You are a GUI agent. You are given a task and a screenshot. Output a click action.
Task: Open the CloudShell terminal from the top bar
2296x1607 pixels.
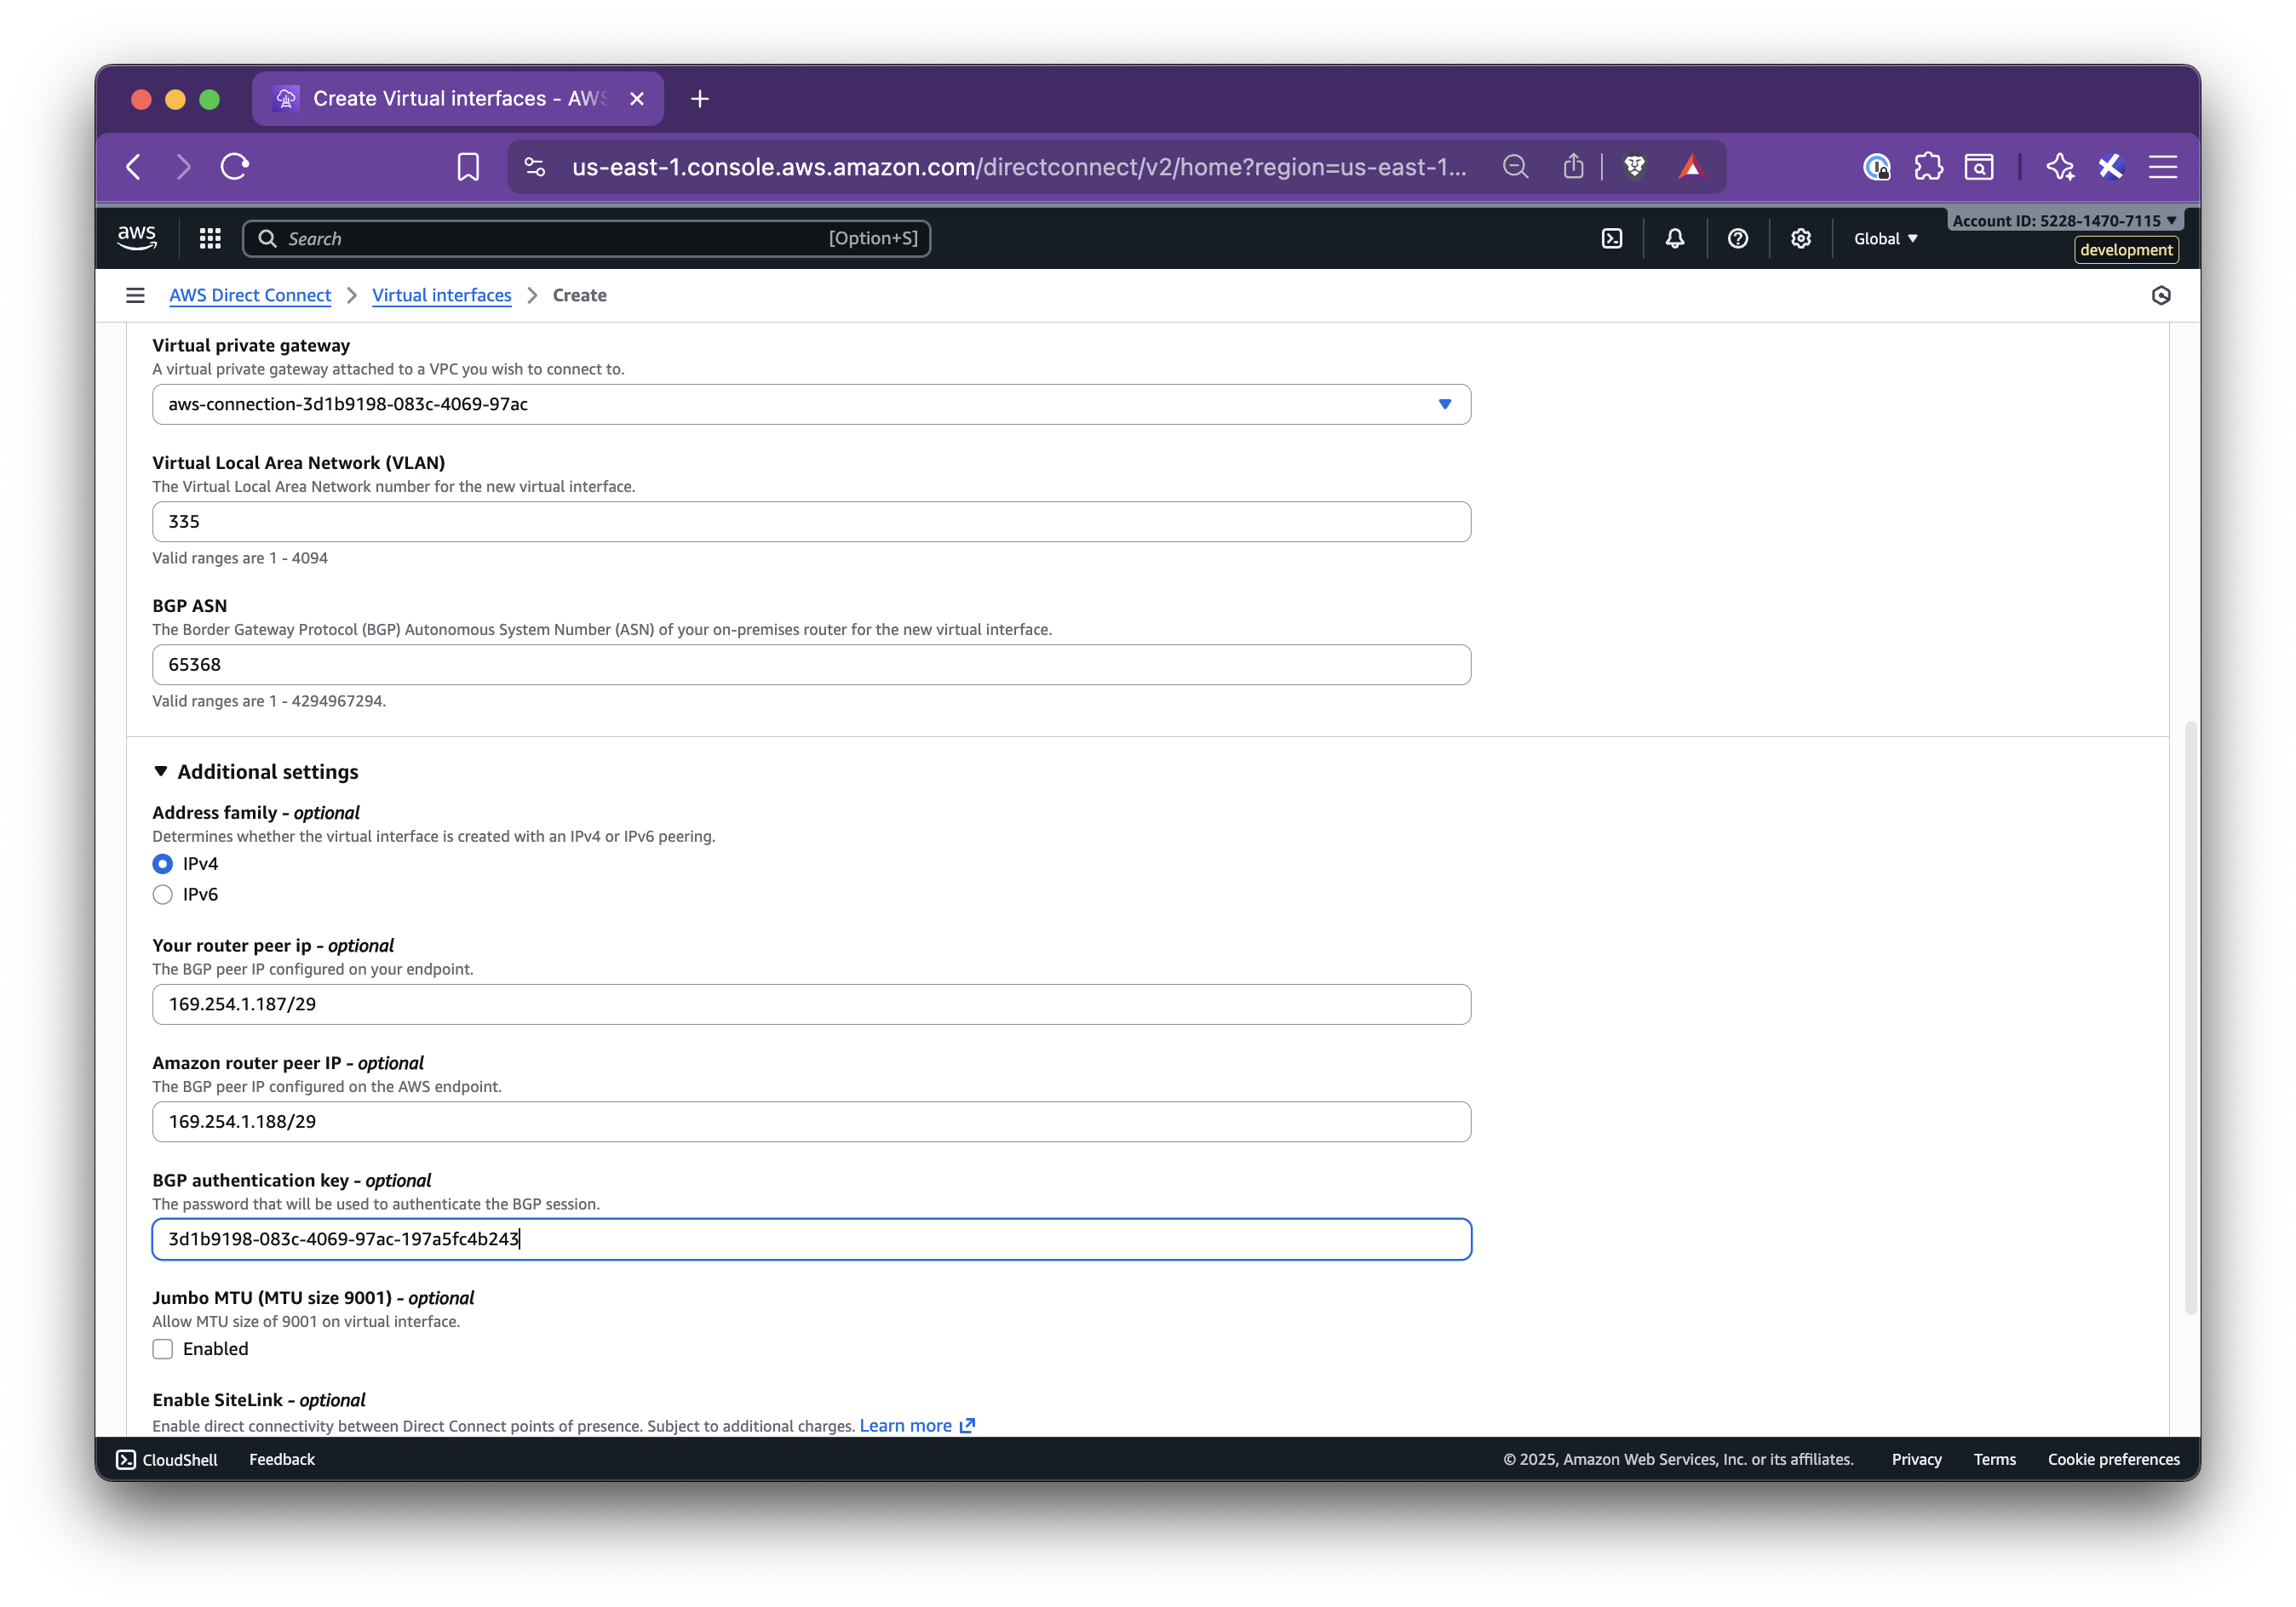[x=1611, y=237]
